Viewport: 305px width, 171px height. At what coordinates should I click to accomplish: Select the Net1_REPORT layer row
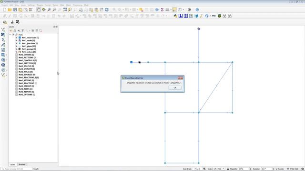click(x=26, y=92)
